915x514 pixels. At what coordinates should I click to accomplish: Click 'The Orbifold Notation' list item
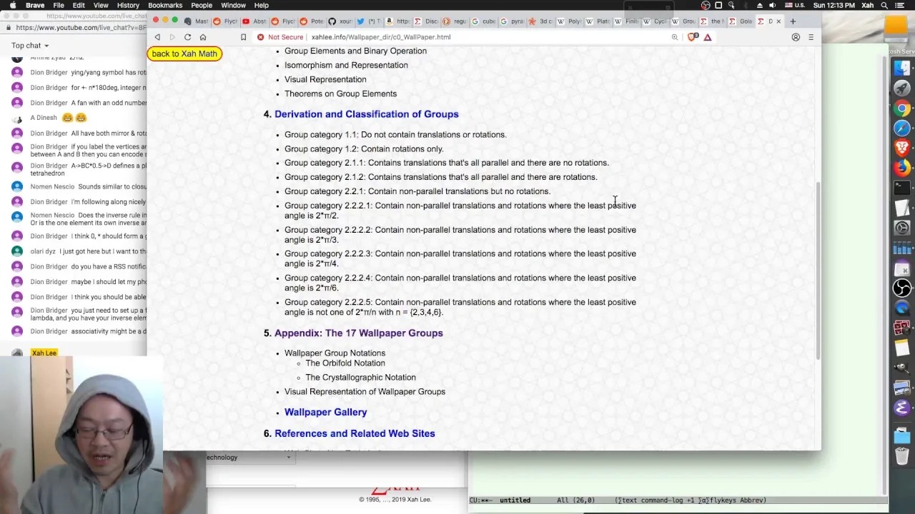(x=345, y=363)
